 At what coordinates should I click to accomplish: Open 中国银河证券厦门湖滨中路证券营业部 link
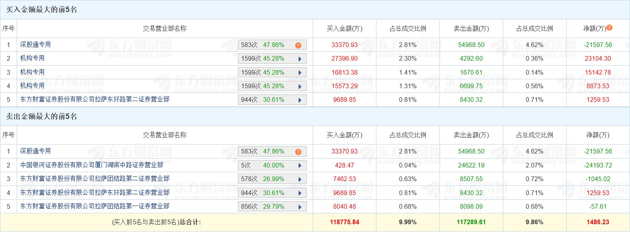point(92,165)
